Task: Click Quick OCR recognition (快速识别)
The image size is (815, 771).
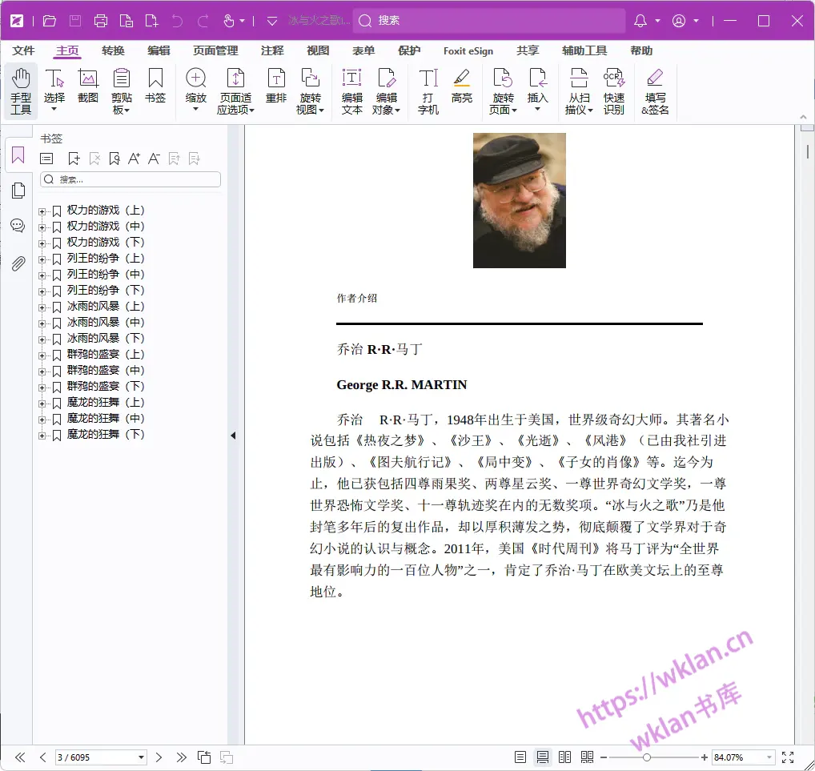Action: coord(614,90)
